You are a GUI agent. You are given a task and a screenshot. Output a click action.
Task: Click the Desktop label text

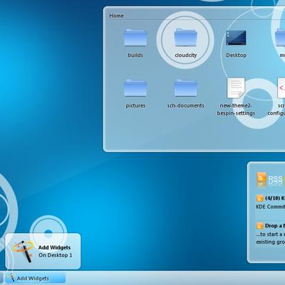[x=236, y=55]
